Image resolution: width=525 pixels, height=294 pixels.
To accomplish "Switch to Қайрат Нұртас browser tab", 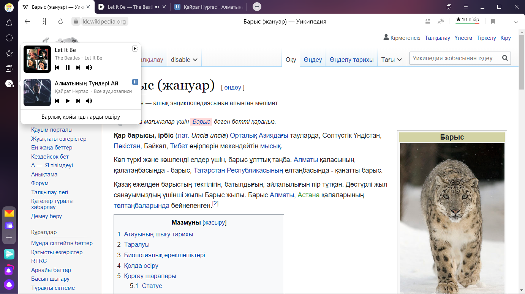I will (x=209, y=7).
